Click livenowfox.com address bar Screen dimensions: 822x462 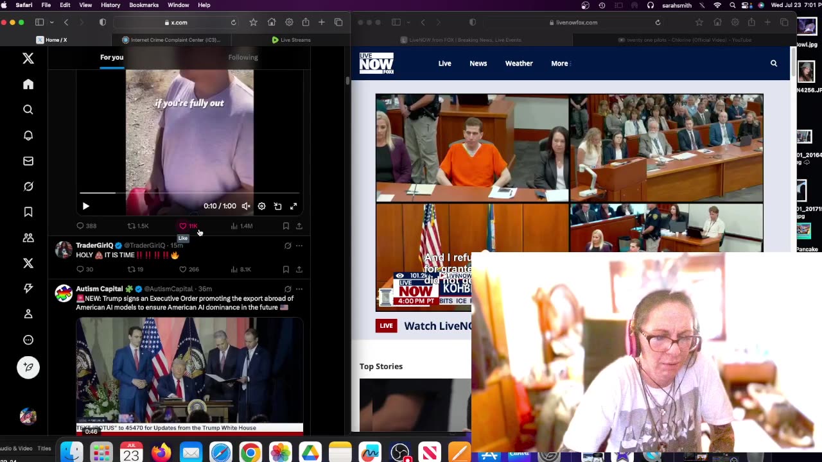tap(575, 22)
